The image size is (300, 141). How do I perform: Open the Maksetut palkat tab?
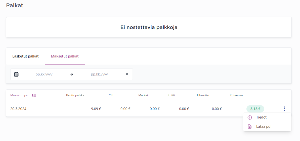pos(65,56)
